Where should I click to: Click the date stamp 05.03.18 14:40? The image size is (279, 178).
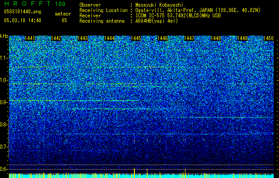tap(23, 20)
